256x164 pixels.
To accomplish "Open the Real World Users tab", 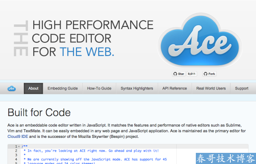I will point(211,89).
